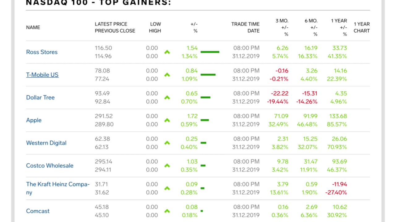396x222 pixels.
Task: Click The Kraft Heinz Company link
Action: (x=58, y=188)
